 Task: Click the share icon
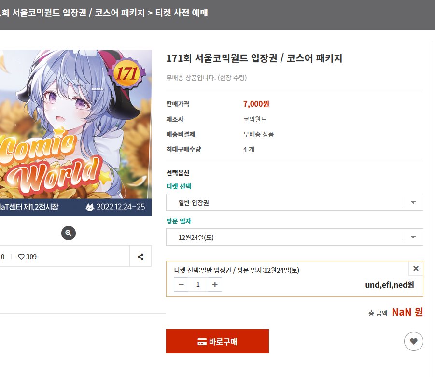tap(140, 257)
